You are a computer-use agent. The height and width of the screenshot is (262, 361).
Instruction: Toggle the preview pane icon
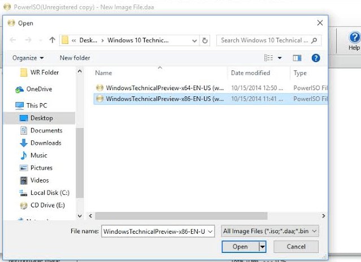(x=297, y=57)
